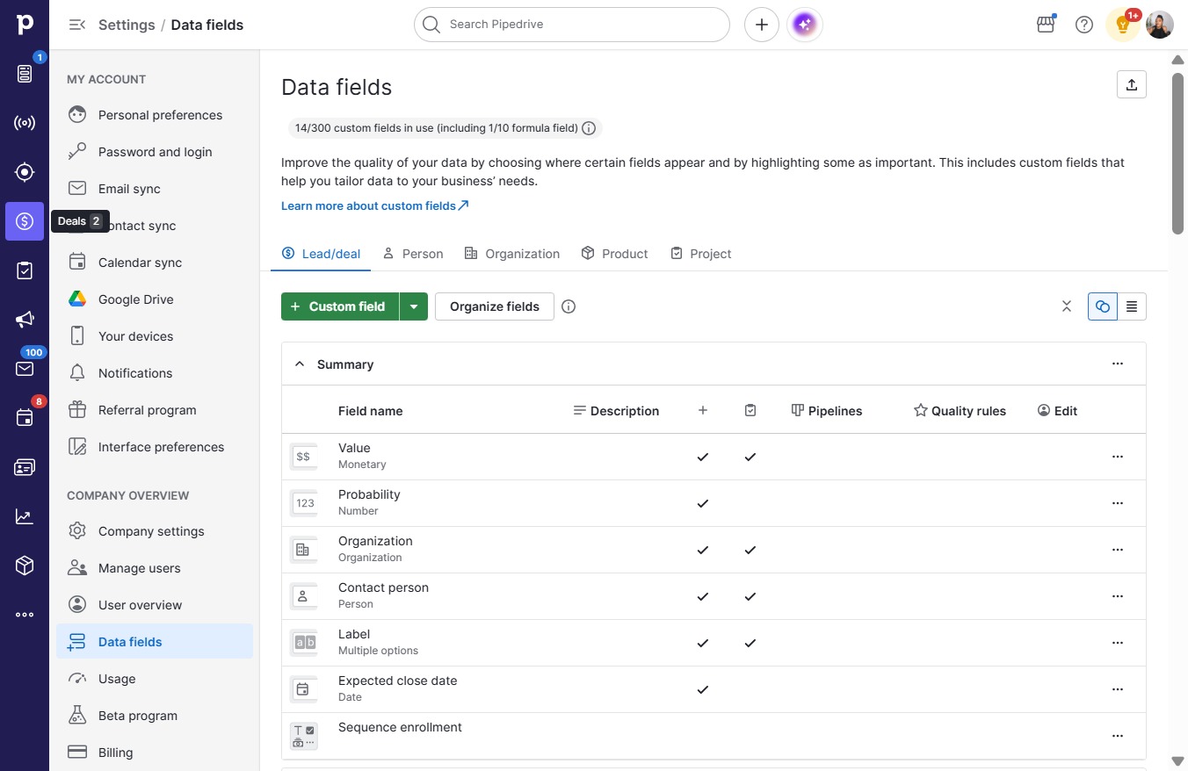
Task: Open Notifications settings
Action: 155,373
